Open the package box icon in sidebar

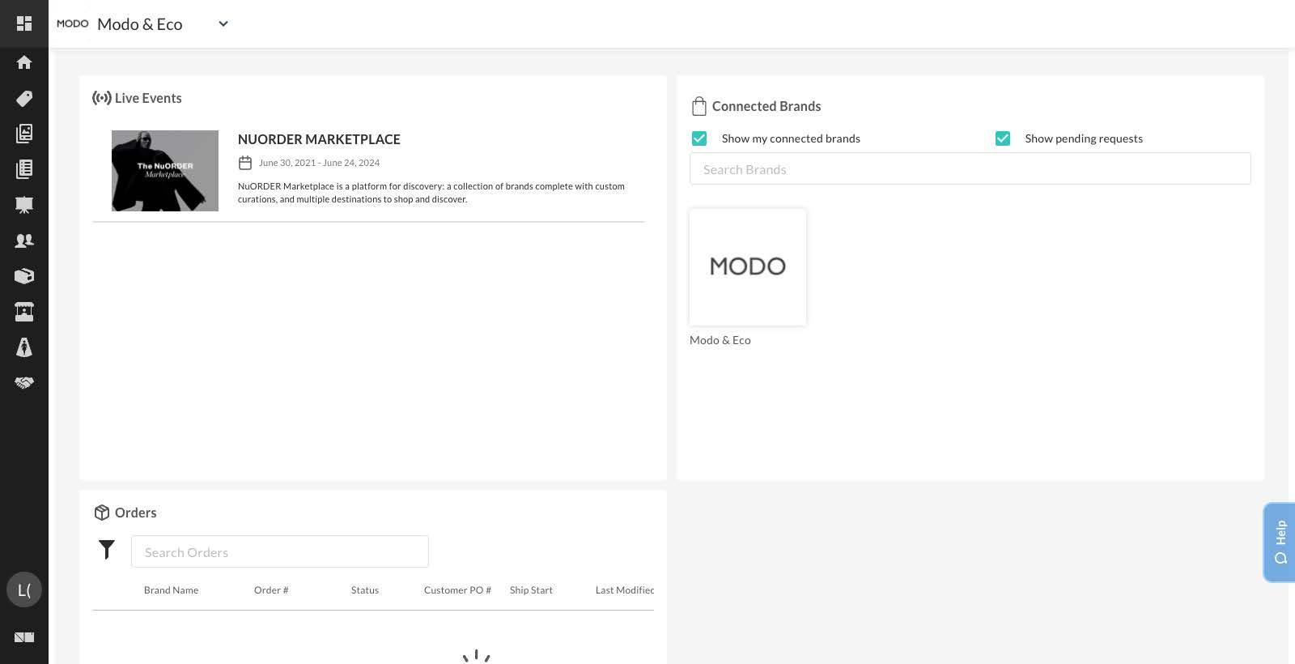tap(24, 276)
